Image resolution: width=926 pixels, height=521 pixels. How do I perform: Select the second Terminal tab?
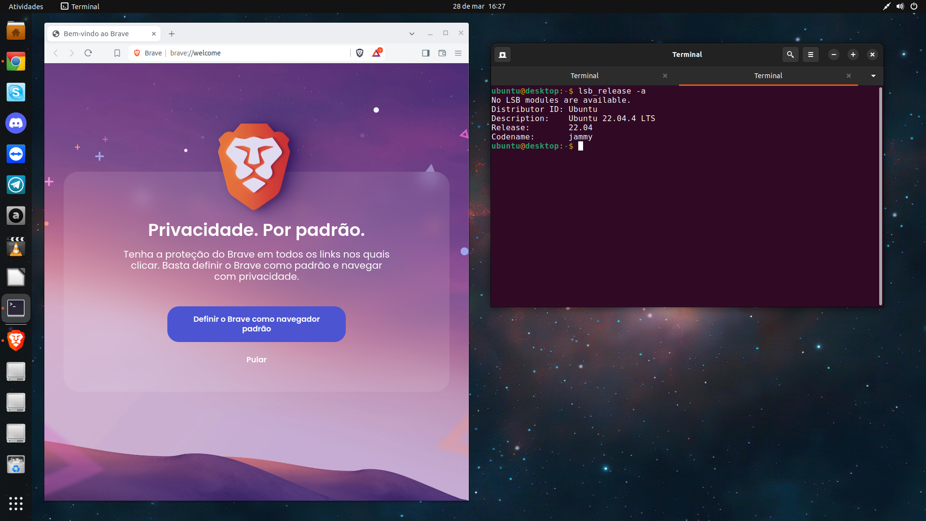click(x=768, y=76)
